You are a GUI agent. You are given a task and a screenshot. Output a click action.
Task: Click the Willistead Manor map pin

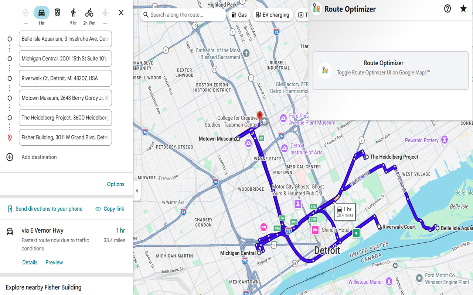[x=388, y=282]
